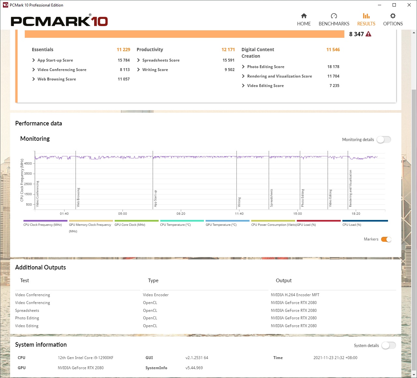Click GPU value NVIDIA GeForce RTX 2080 in System information
This screenshot has height=378, width=417.
coord(81,368)
